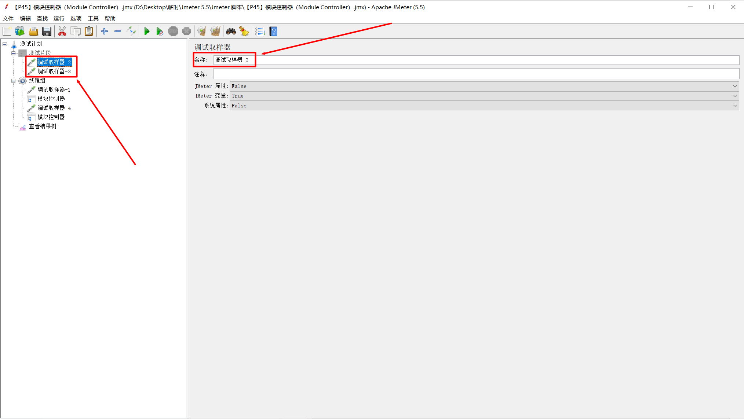Collapse the 线程组 tree node

click(x=14, y=81)
